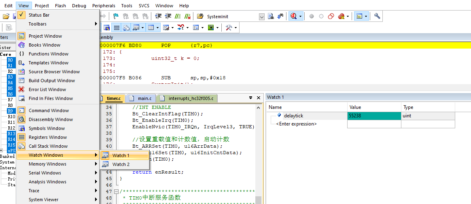Open dropdown arrow beside kill breakpoints icon
This screenshot has width=471, height=204.
[348, 17]
